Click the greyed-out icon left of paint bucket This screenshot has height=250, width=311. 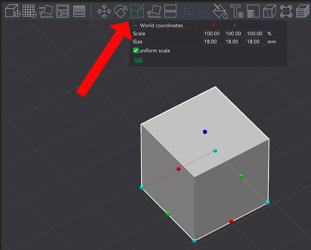pyautogui.click(x=203, y=11)
